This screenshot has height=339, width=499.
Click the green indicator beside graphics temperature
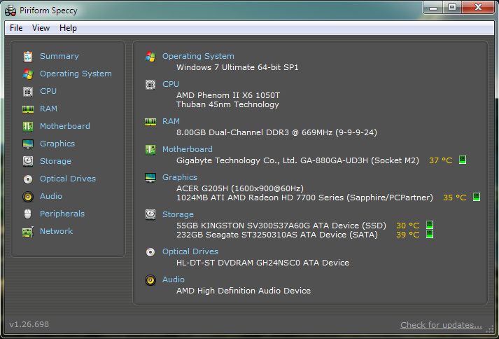tap(477, 198)
